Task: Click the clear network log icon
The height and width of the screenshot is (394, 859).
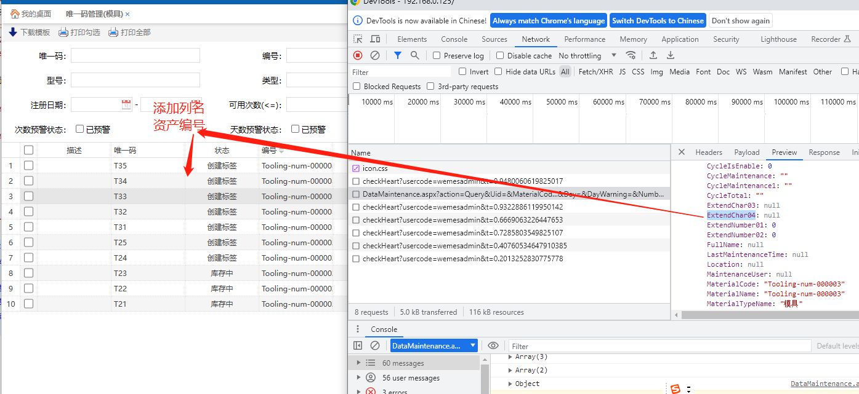Action: 375,55
